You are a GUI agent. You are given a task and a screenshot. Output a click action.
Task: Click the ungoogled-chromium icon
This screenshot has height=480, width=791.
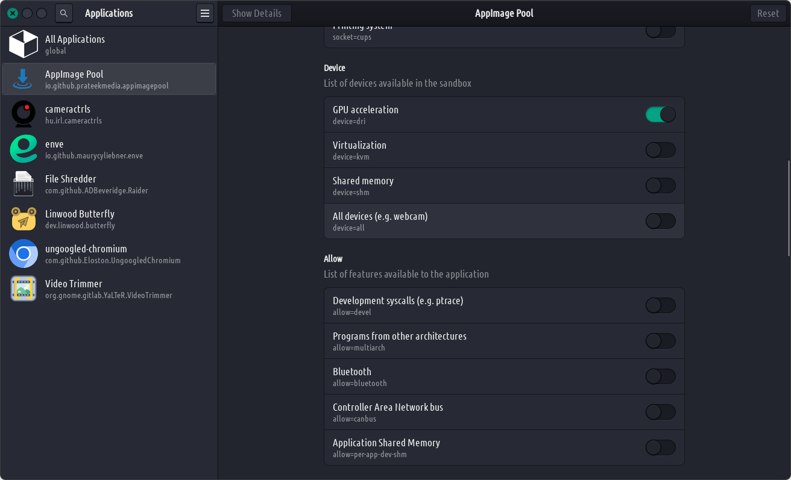[x=24, y=254]
